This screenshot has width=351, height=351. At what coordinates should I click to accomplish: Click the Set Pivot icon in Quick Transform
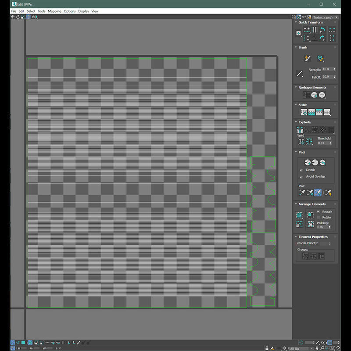tap(298, 33)
